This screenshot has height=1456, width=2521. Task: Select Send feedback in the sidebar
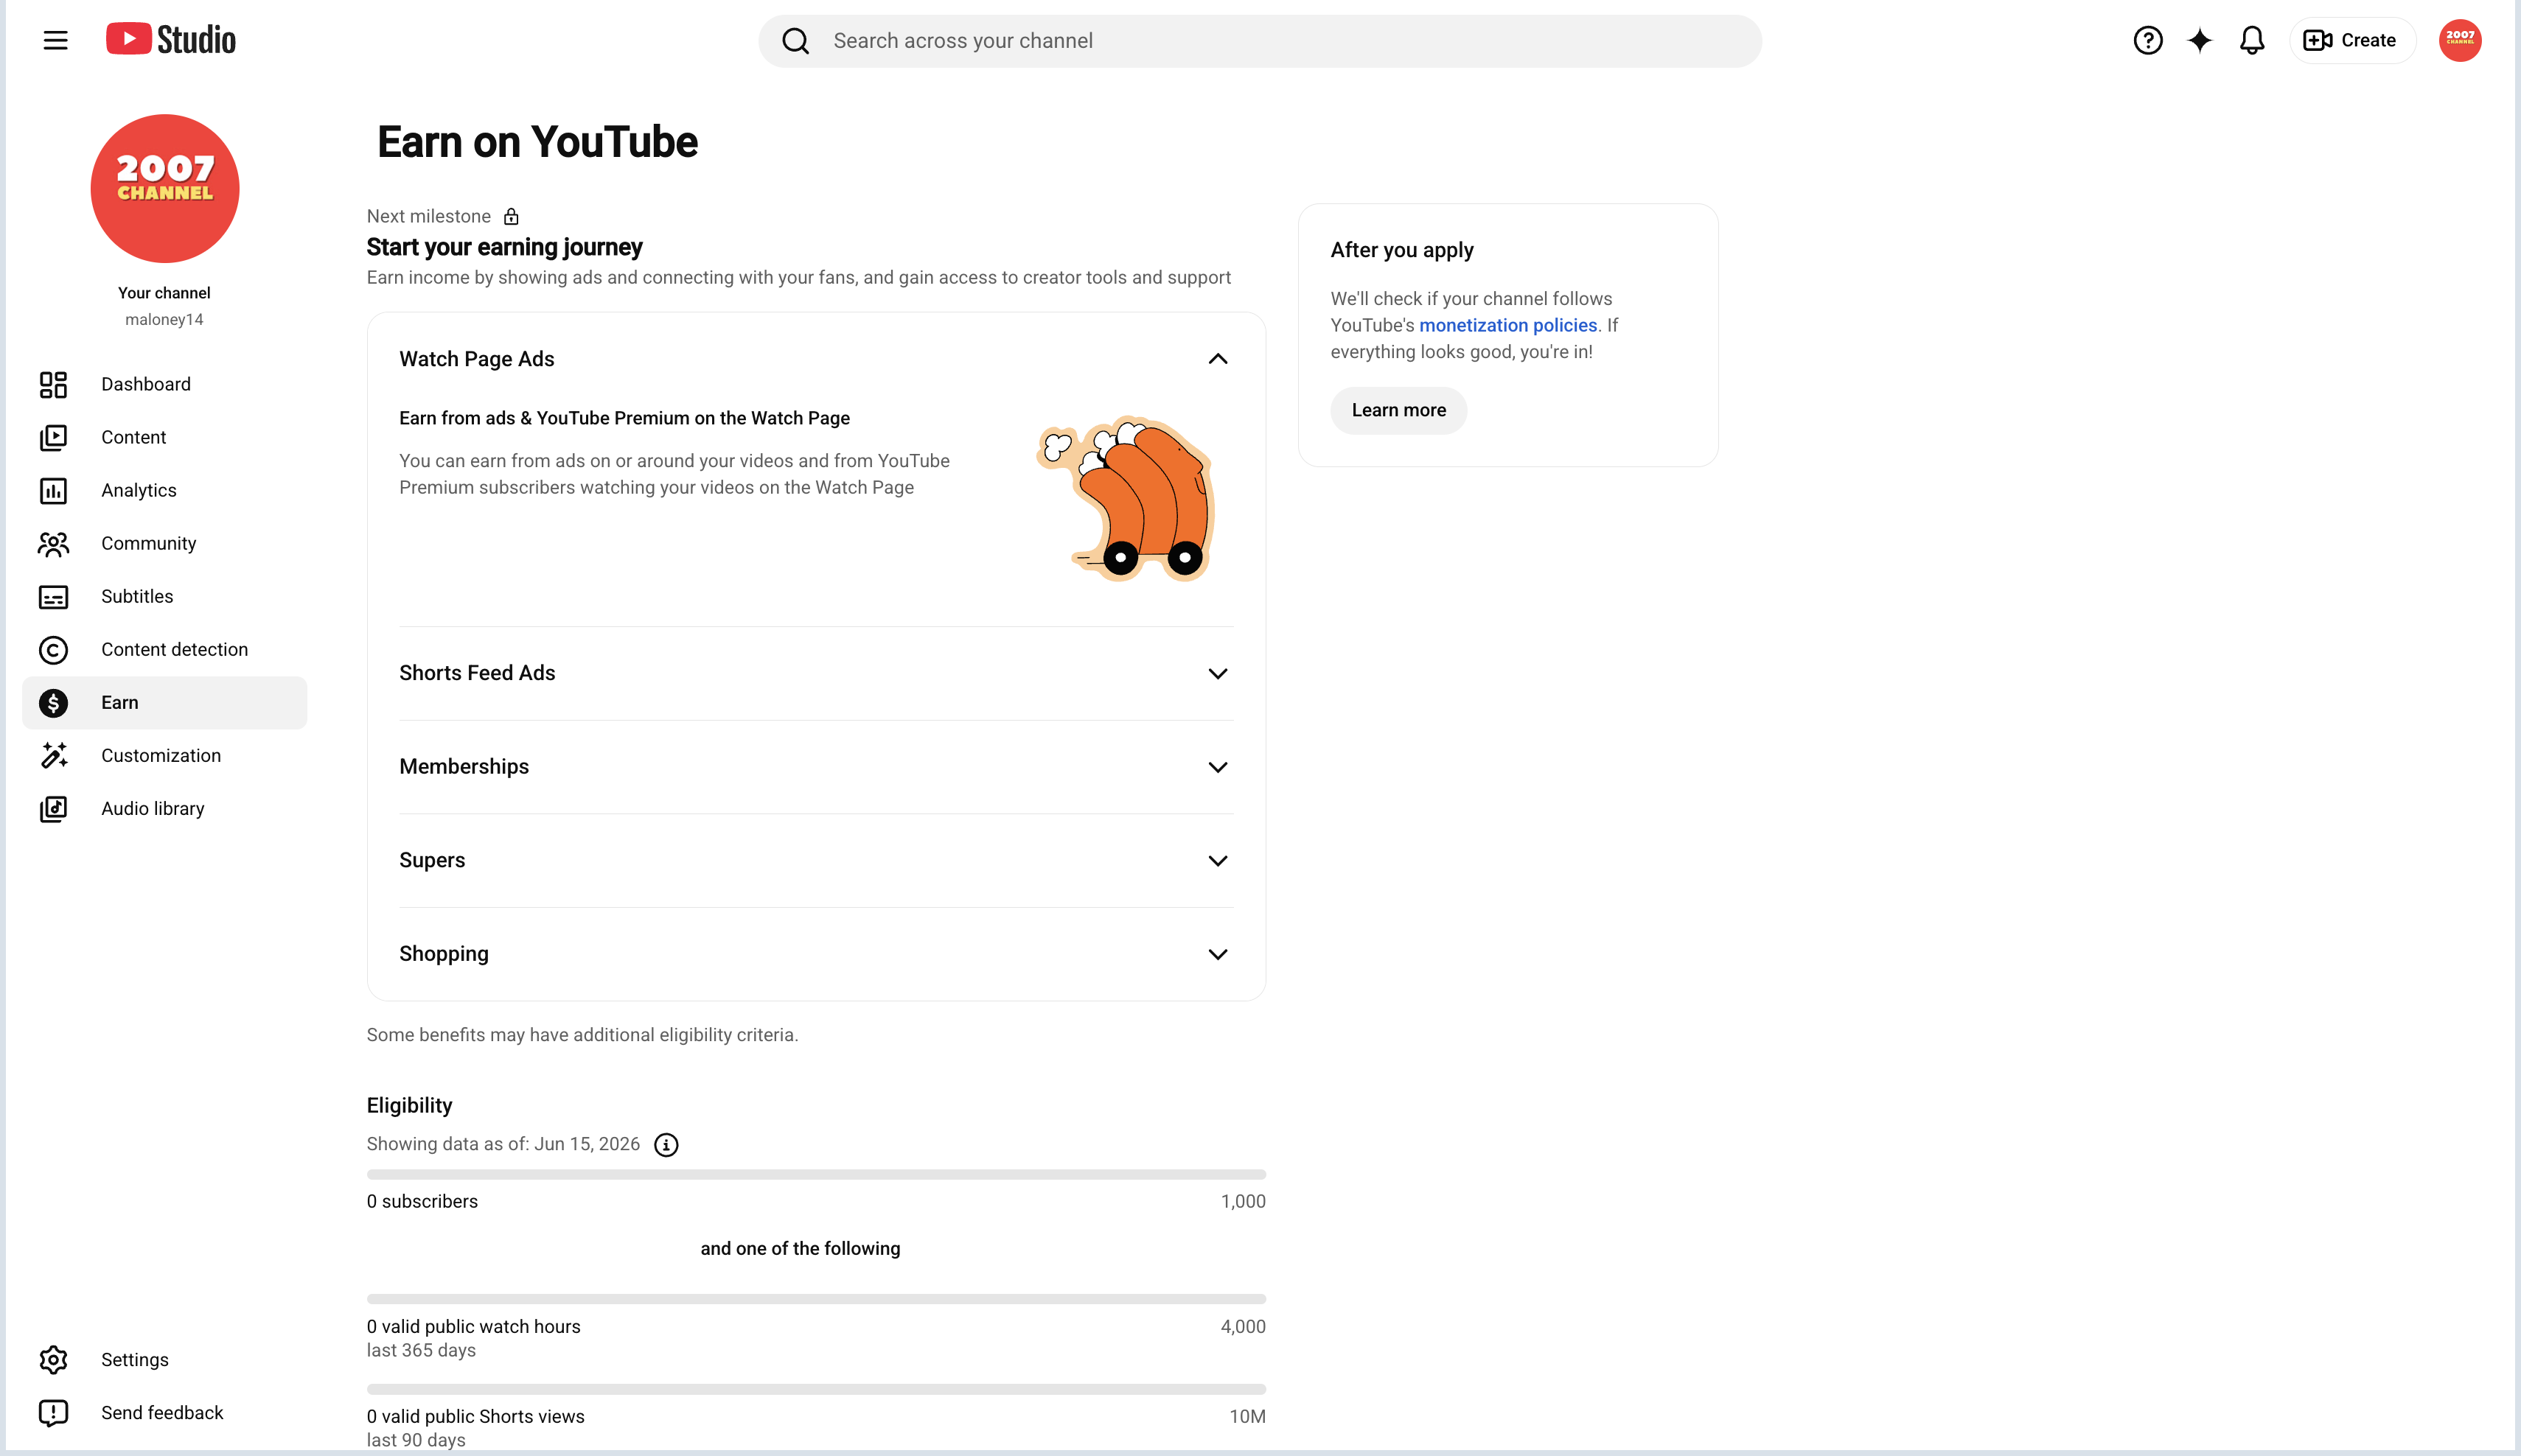164,1412
